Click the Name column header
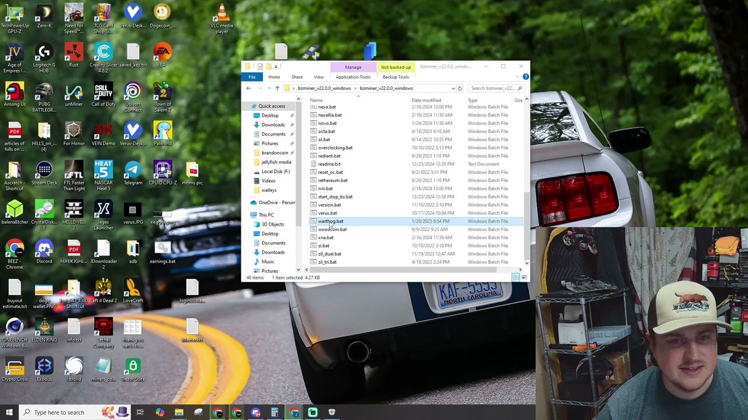This screenshot has height=420, width=748. click(x=316, y=100)
